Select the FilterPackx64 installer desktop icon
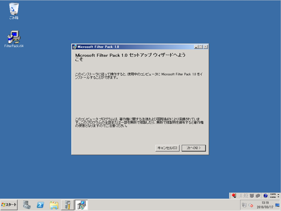 tap(14, 39)
